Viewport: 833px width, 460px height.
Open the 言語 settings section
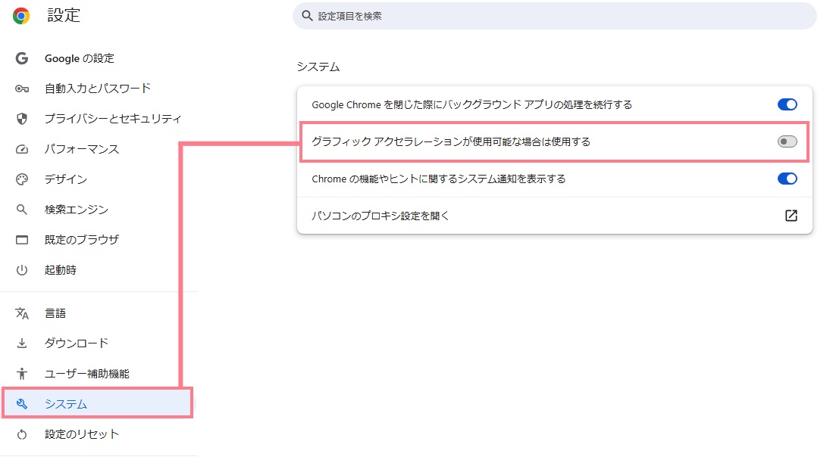[55, 313]
